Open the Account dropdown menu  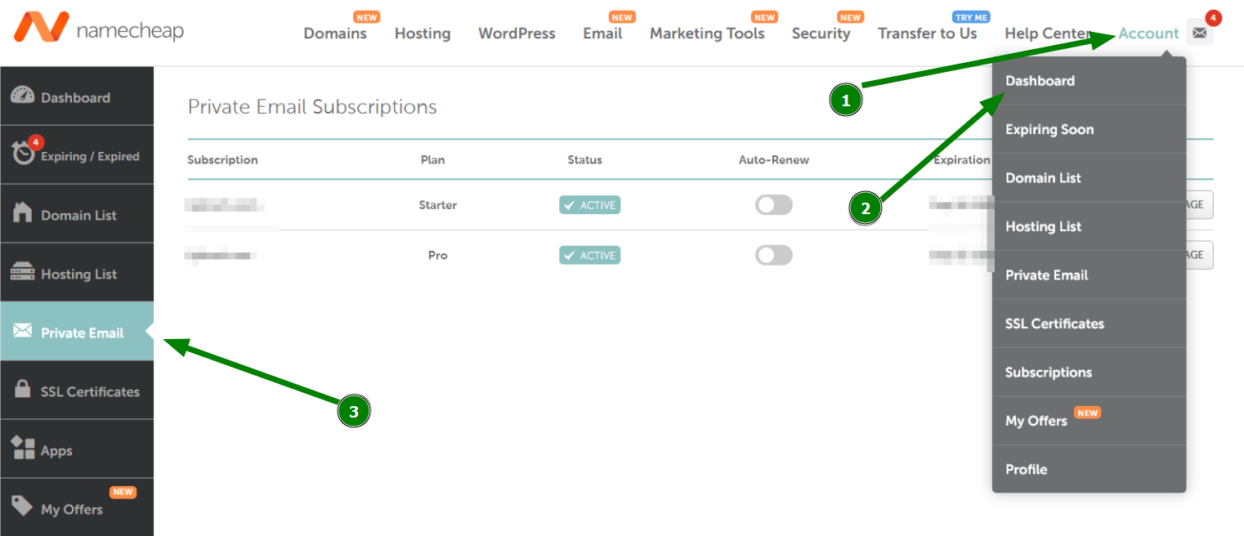point(1148,33)
